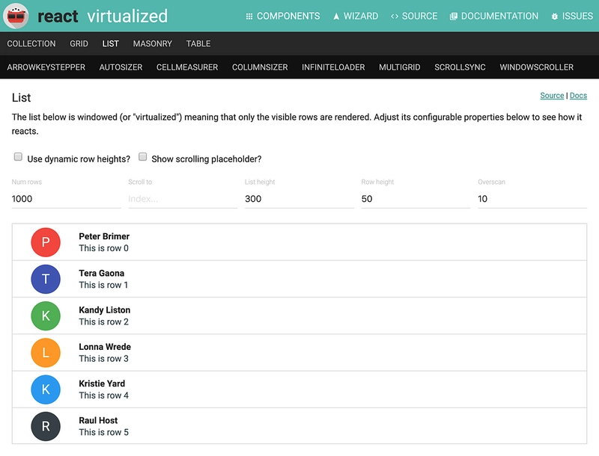
Task: Click the Overscan input field
Action: pyautogui.click(x=532, y=199)
